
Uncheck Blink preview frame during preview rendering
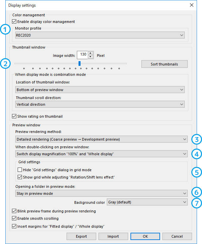[x=14, y=211]
